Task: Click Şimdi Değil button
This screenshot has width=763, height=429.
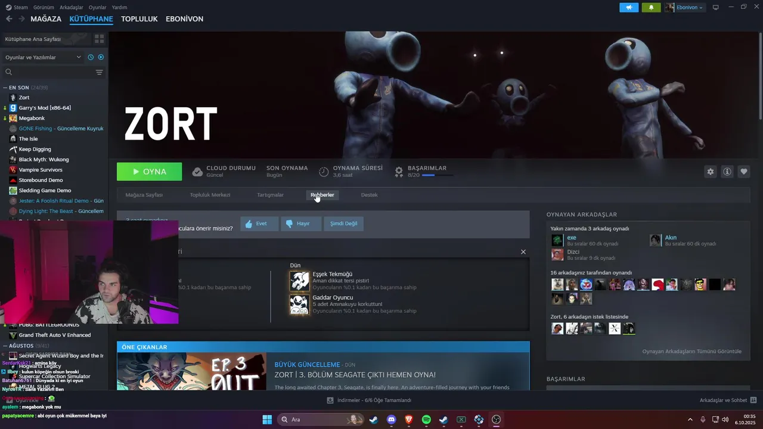Action: (343, 223)
